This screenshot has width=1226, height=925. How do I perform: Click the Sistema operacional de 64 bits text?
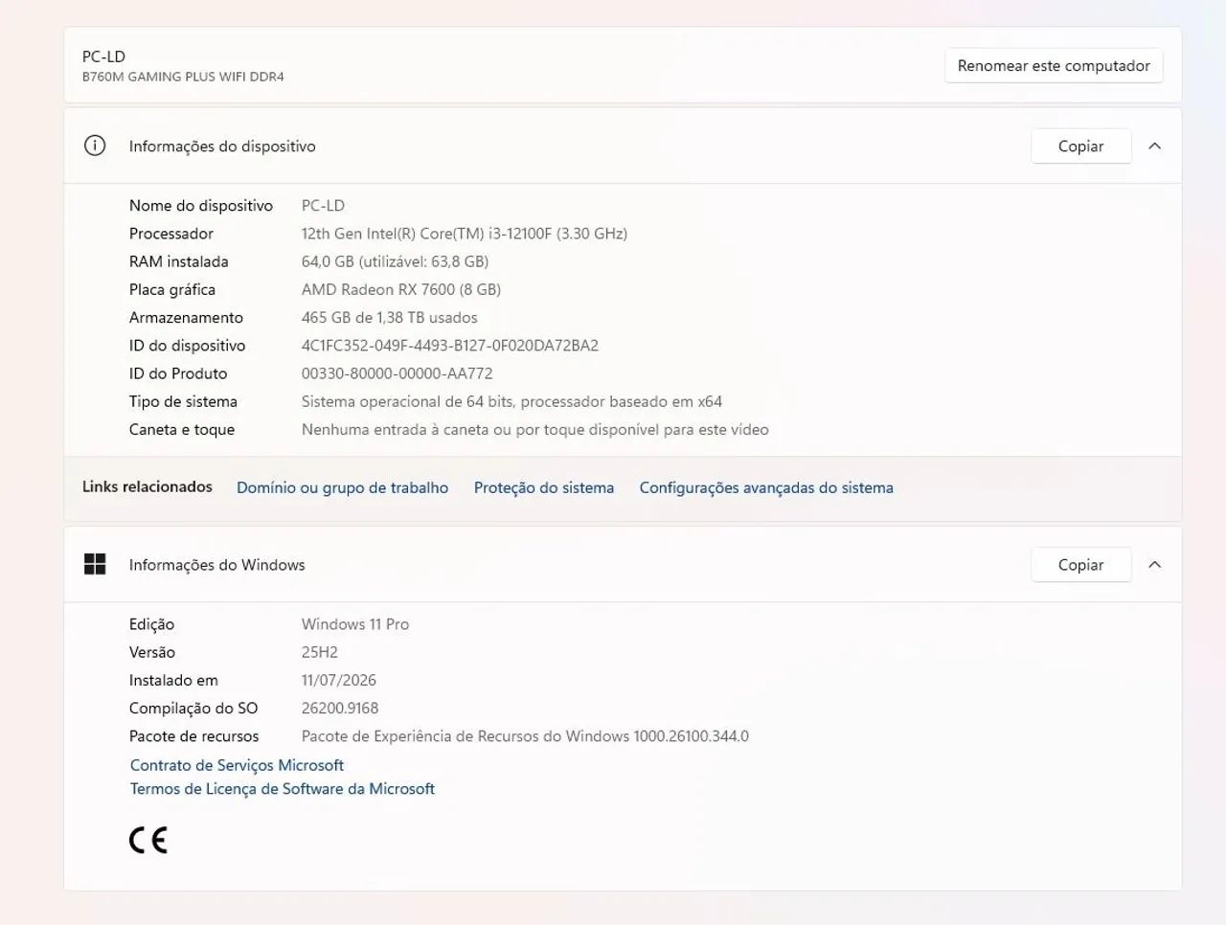511,401
